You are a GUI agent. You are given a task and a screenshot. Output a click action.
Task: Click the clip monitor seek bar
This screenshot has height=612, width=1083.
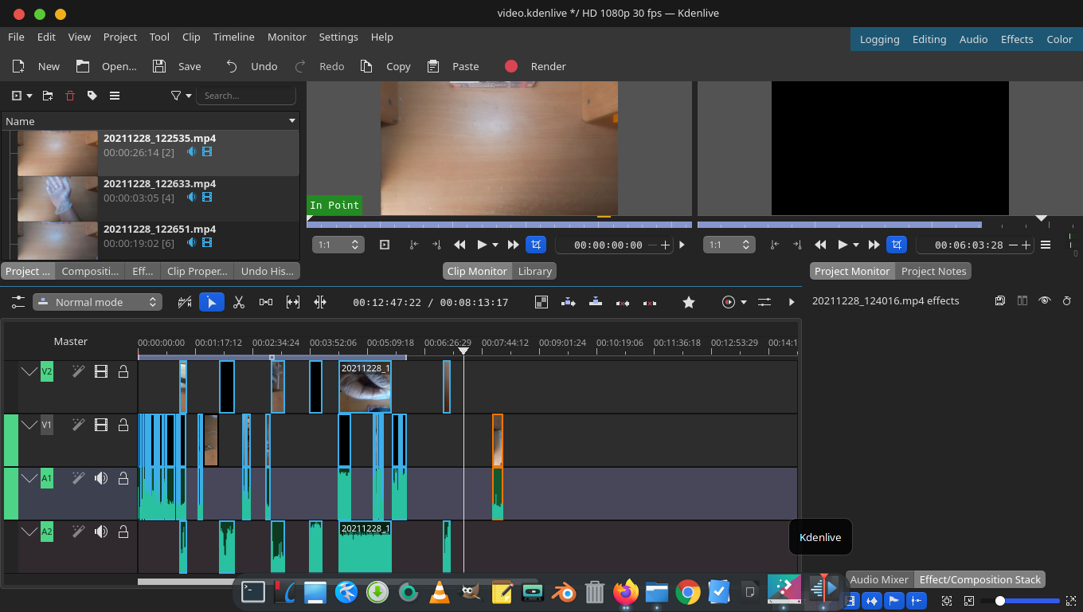point(499,225)
